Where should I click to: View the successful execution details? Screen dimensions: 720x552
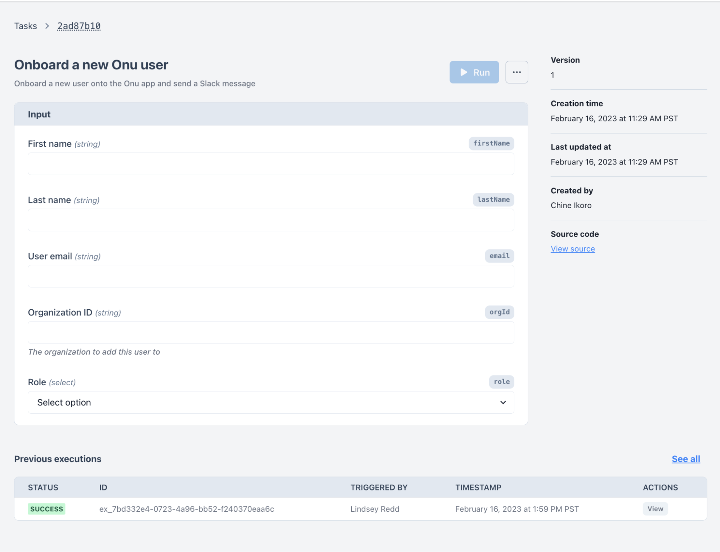pyautogui.click(x=655, y=509)
